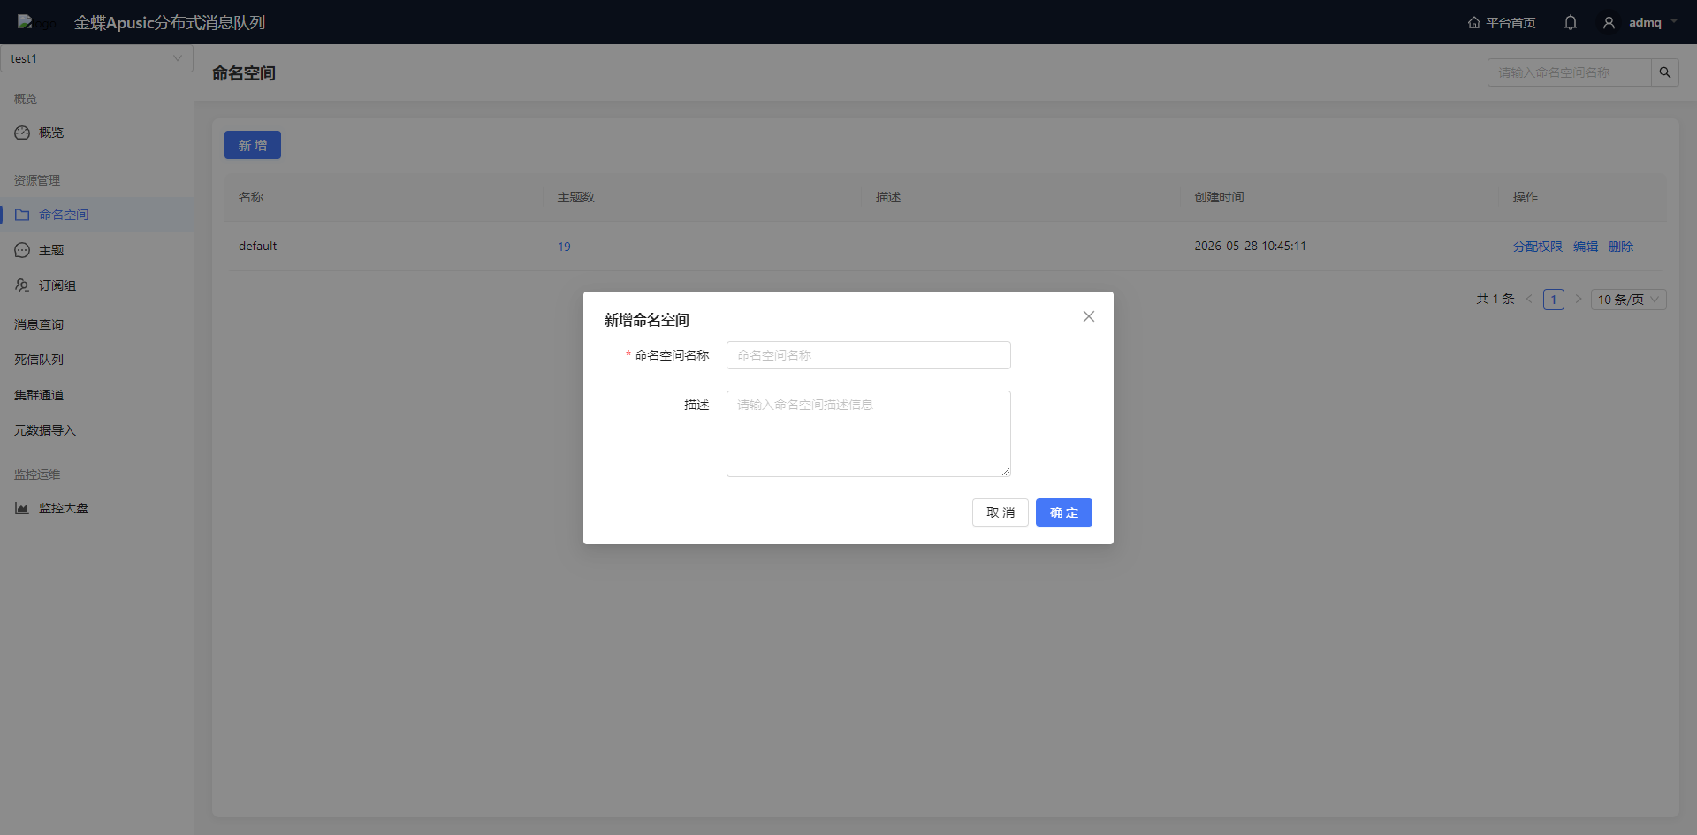Open the 10 条/页 page size dropdown
This screenshot has width=1697, height=835.
point(1629,300)
